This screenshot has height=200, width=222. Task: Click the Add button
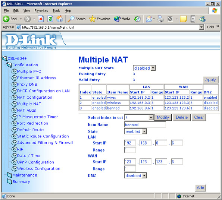coord(200,188)
